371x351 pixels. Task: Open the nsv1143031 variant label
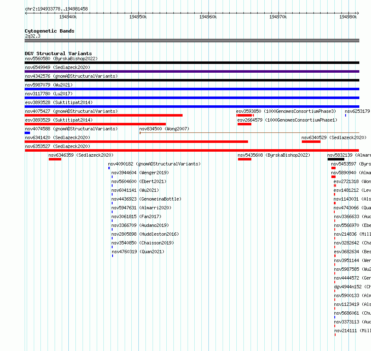tap(352, 199)
